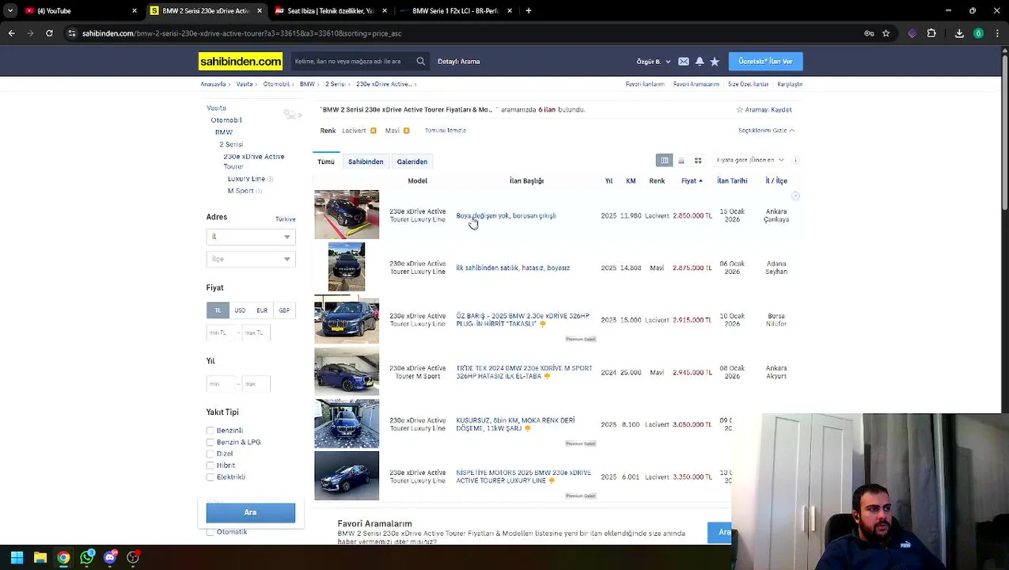Screen dimensions: 1009x570
Task: Open listing 'İlk sahibinden satılık, hatasız, boyasız'
Action: [513, 268]
